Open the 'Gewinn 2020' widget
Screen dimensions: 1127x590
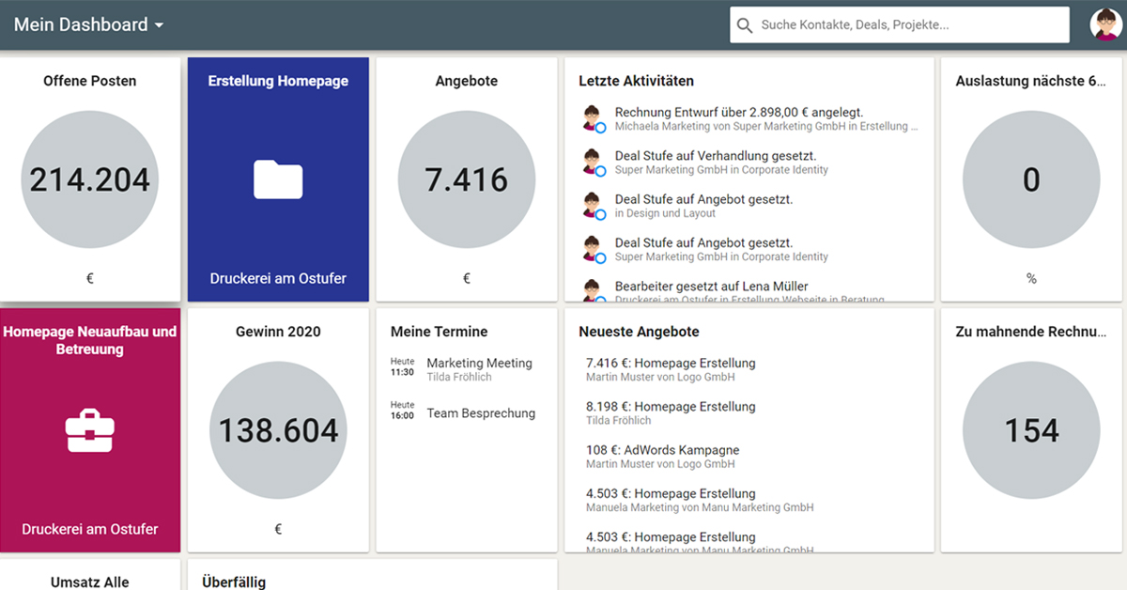pyautogui.click(x=277, y=429)
